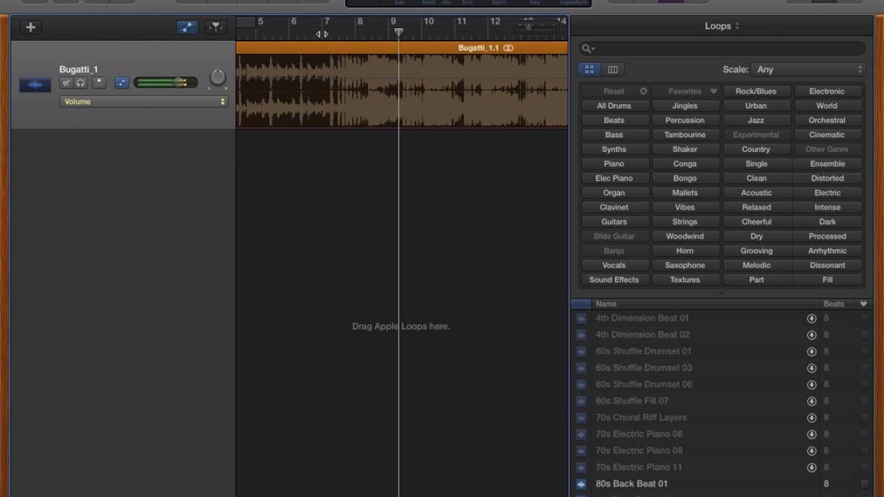
Task: Switch to column view in loop browser
Action: pos(613,70)
